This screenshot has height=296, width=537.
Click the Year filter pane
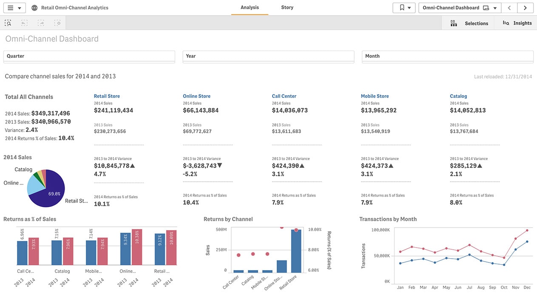pyautogui.click(x=268, y=56)
